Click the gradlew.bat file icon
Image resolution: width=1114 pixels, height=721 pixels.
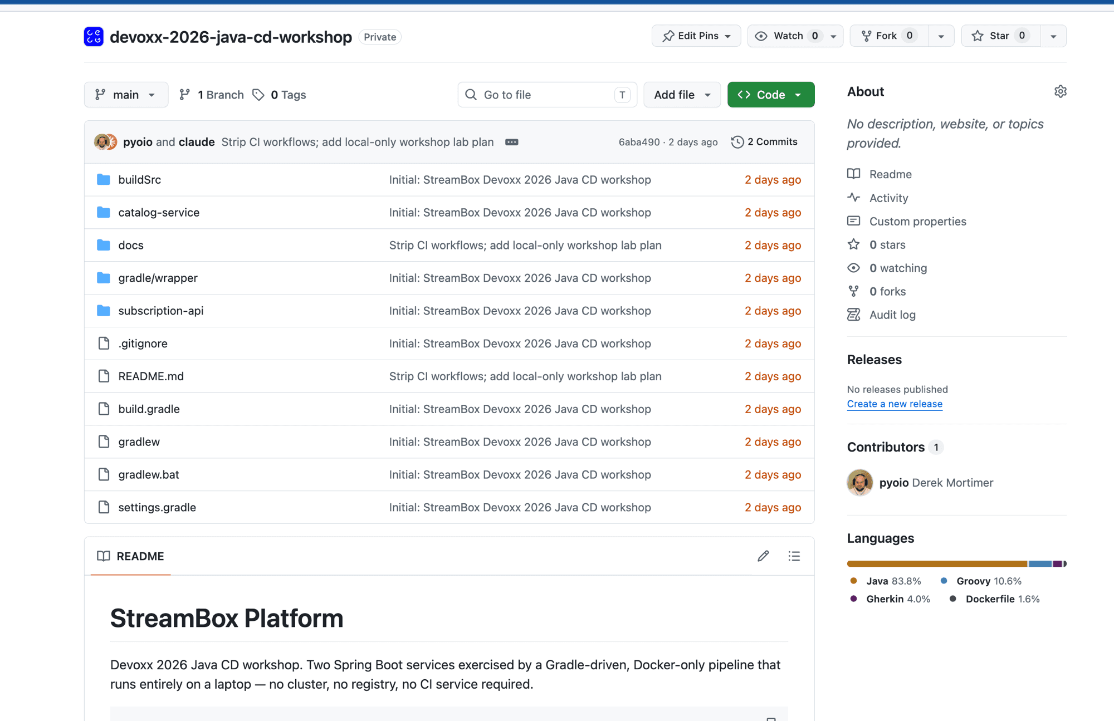(104, 474)
